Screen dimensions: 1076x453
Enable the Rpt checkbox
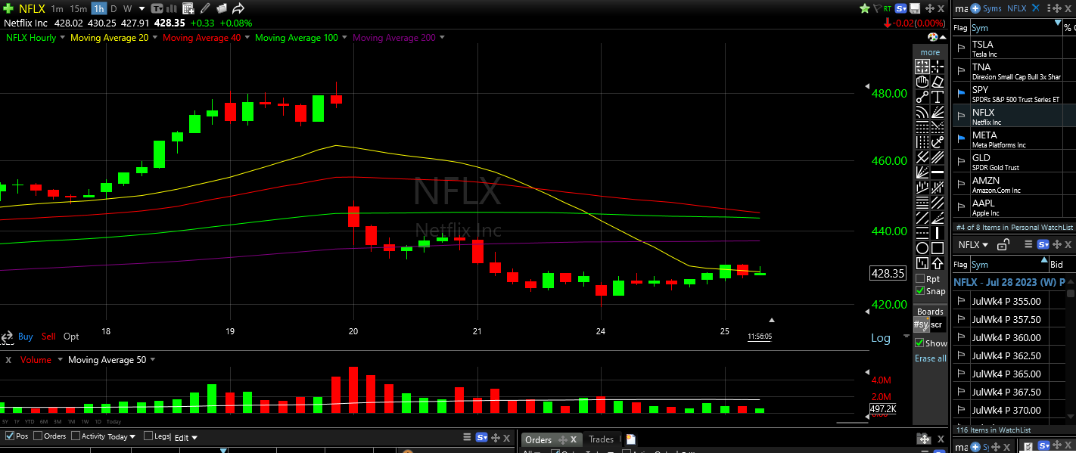tap(920, 279)
